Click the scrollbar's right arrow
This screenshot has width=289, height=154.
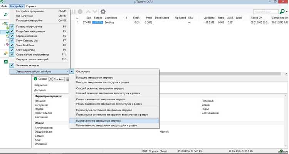click(286, 73)
